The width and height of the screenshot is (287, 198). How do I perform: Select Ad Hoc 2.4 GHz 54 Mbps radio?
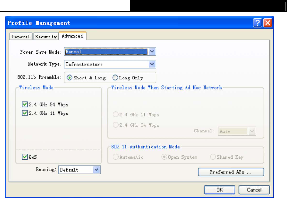click(115, 125)
